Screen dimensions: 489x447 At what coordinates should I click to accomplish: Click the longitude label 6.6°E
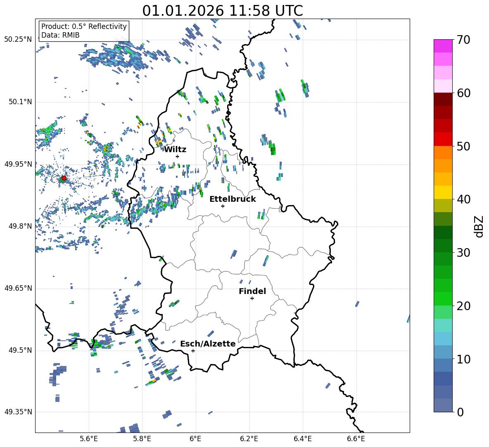[x=356, y=439]
